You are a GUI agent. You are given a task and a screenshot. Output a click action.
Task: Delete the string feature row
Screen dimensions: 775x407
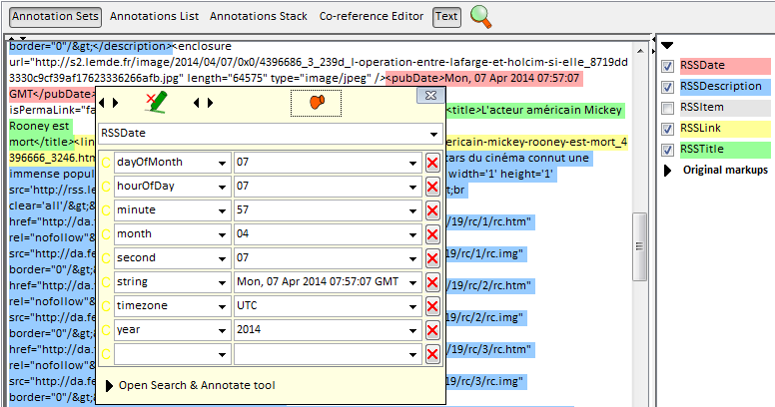pos(432,281)
